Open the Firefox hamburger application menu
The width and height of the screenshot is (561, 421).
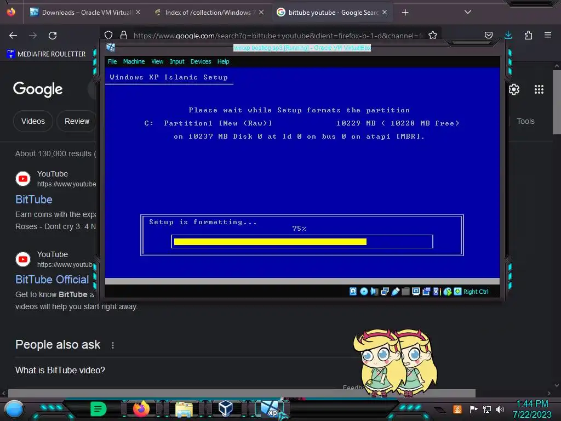coord(548,35)
